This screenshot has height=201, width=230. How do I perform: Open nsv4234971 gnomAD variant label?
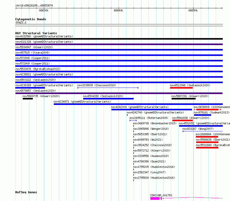(x=82, y=102)
